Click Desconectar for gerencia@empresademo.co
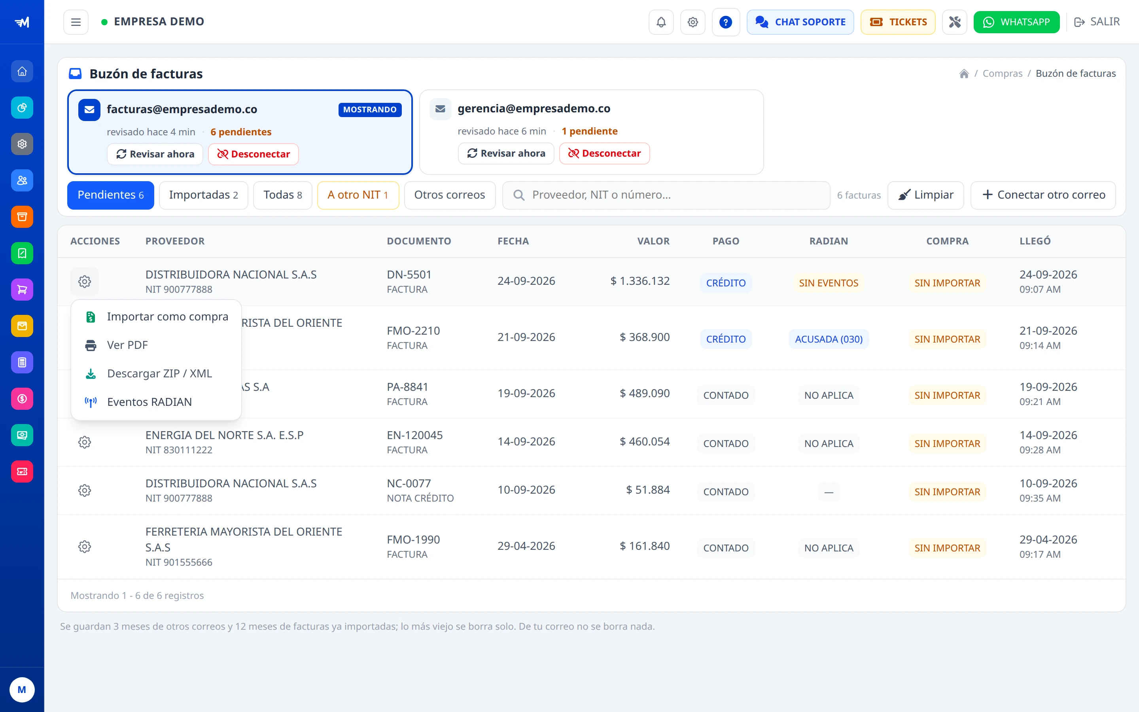The height and width of the screenshot is (712, 1139). pos(604,153)
